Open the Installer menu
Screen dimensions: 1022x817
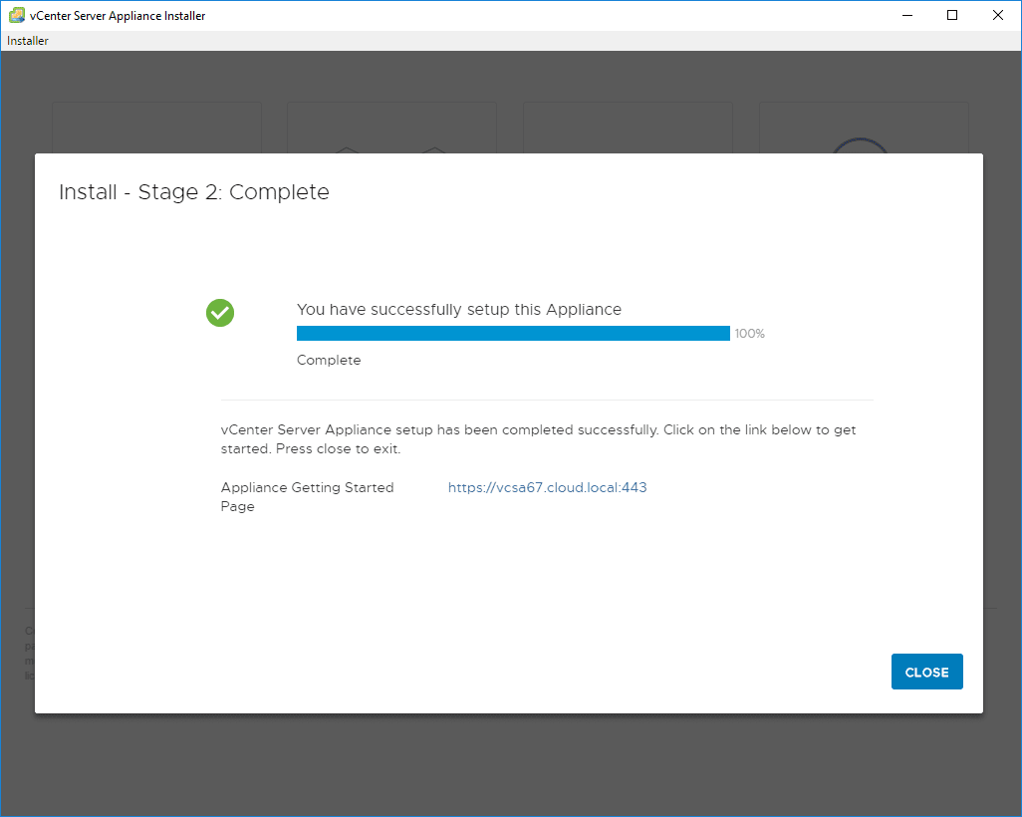click(27, 41)
